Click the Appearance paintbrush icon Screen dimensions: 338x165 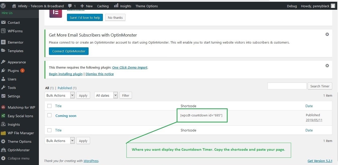pos(3,62)
